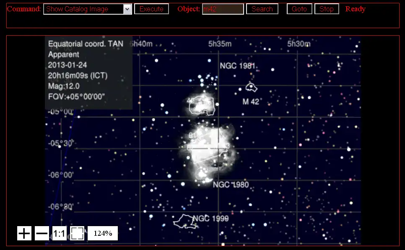Click the fit-to-window frame icon

click(77, 233)
